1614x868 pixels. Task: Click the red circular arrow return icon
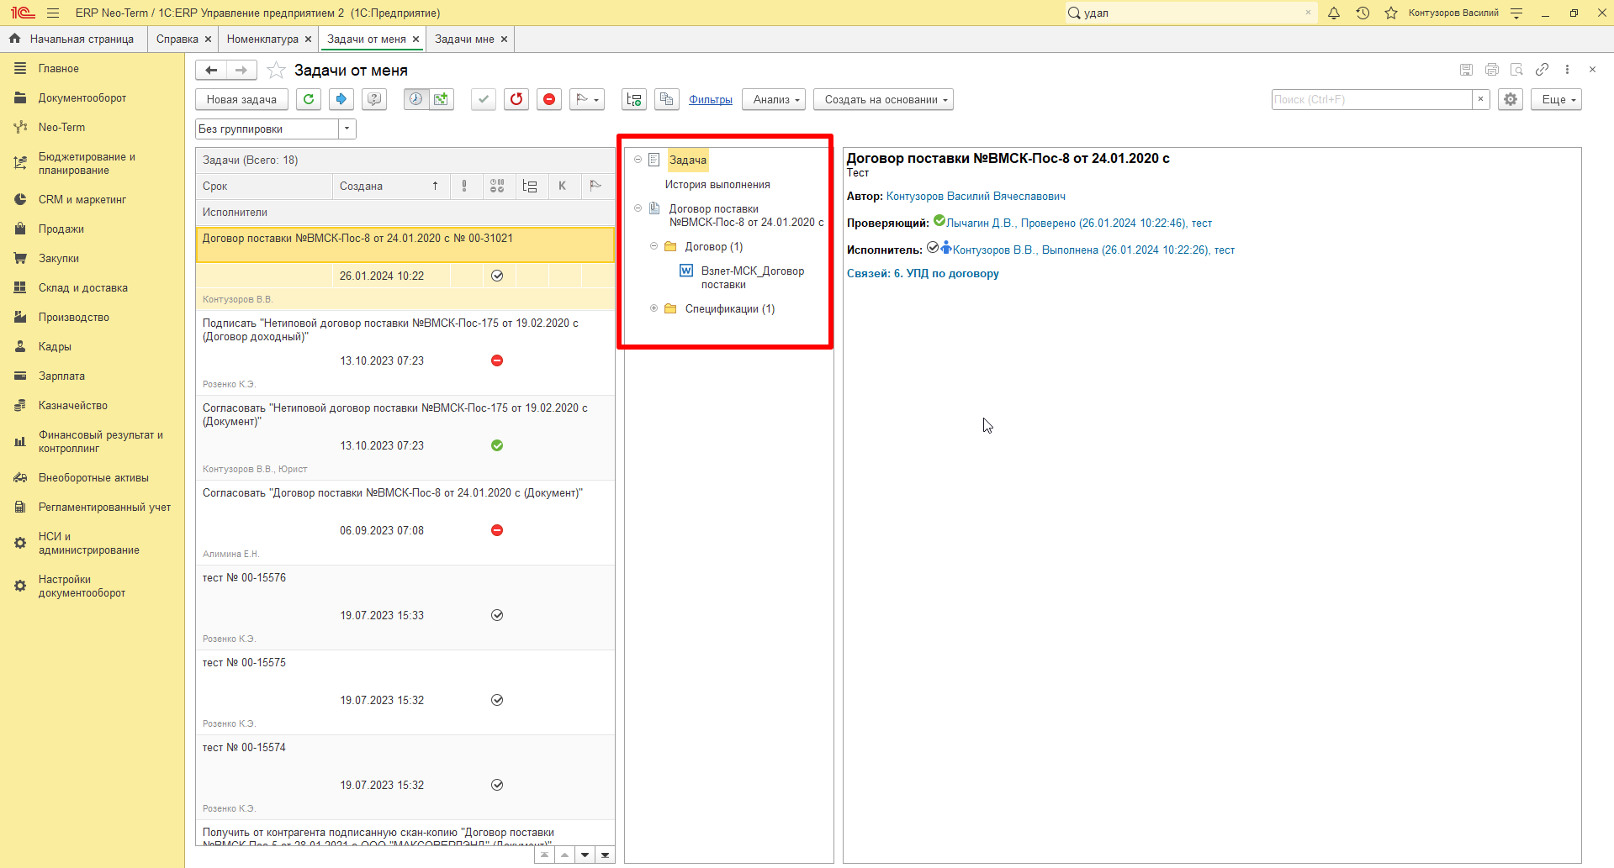point(516,99)
